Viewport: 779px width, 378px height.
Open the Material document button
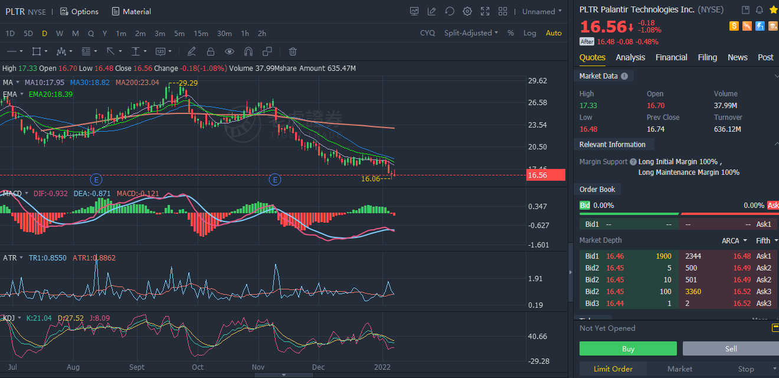(131, 11)
